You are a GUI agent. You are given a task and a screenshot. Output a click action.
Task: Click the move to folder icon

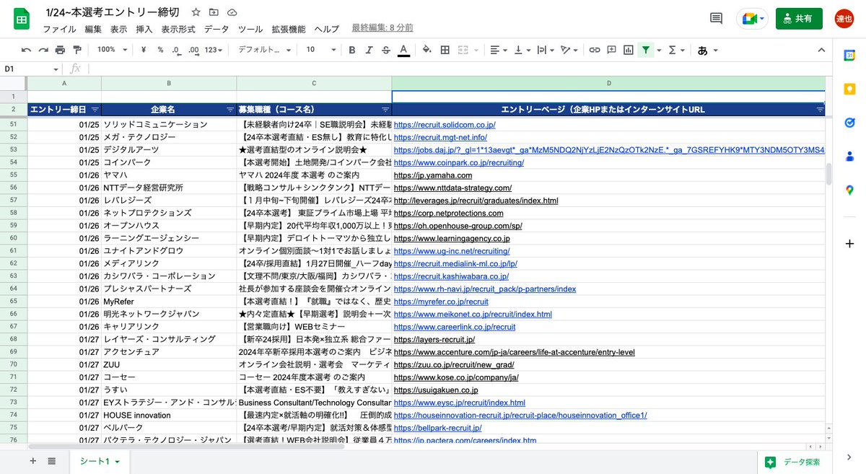point(214,12)
